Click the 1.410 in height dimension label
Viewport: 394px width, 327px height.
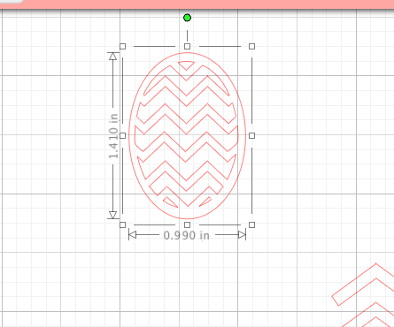pos(113,136)
